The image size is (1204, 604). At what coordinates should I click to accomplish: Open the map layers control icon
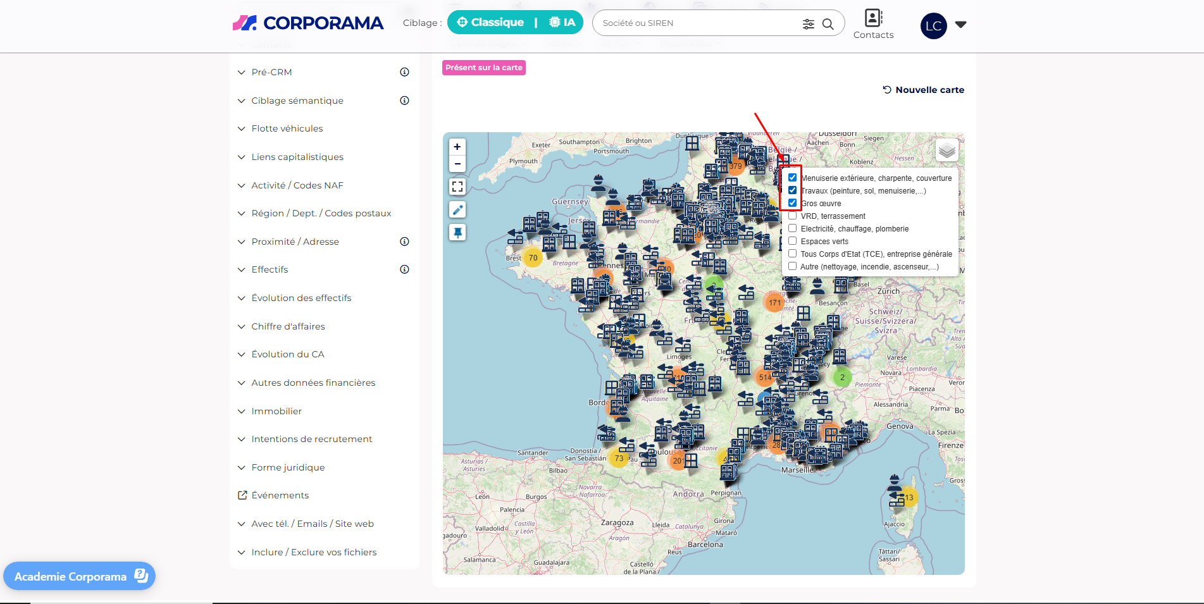946,151
